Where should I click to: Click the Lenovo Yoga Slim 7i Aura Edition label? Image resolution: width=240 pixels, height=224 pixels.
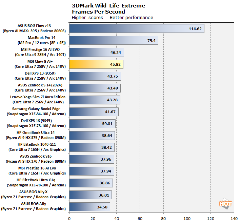coord(38,97)
